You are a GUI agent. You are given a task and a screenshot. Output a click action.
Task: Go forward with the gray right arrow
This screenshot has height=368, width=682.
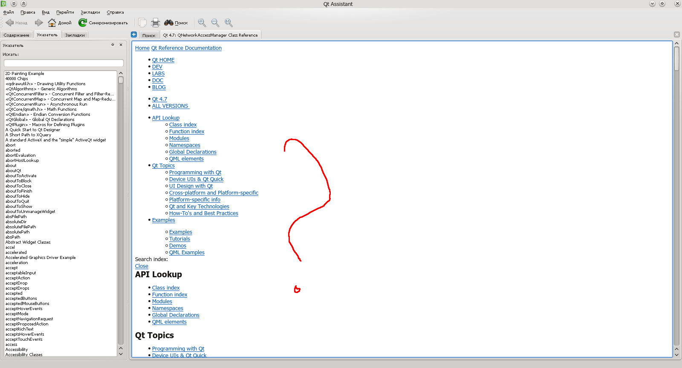(x=39, y=23)
